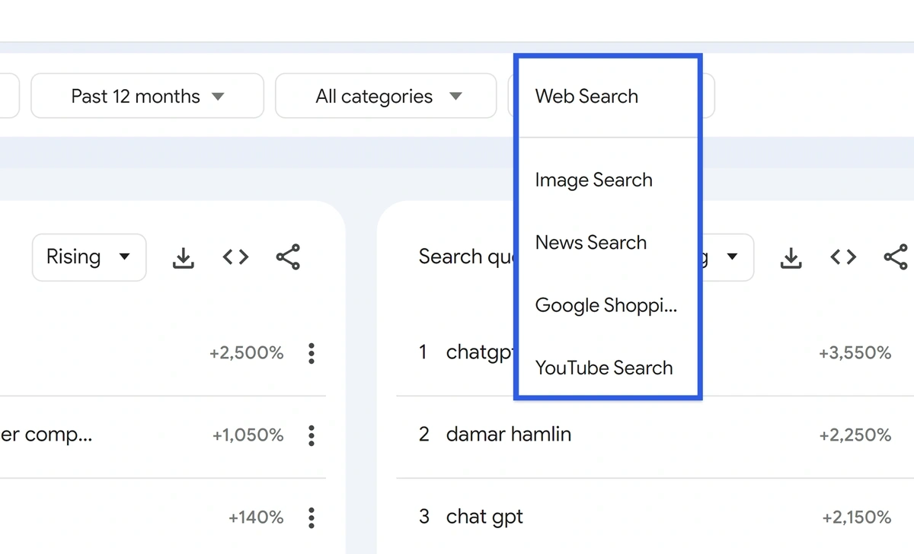Viewport: 914px width, 554px height.
Task: Open more options for the +2,500% row
Action: point(311,353)
